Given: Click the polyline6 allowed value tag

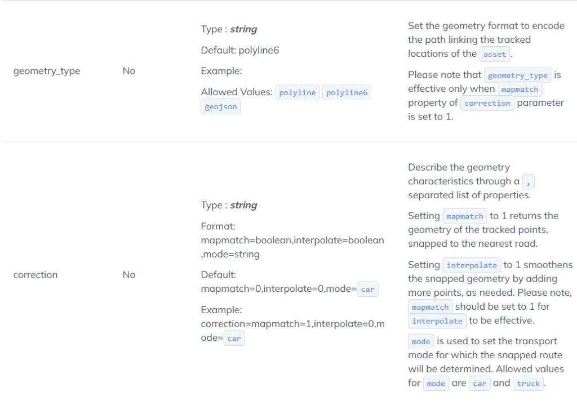Looking at the screenshot, I should tap(347, 93).
